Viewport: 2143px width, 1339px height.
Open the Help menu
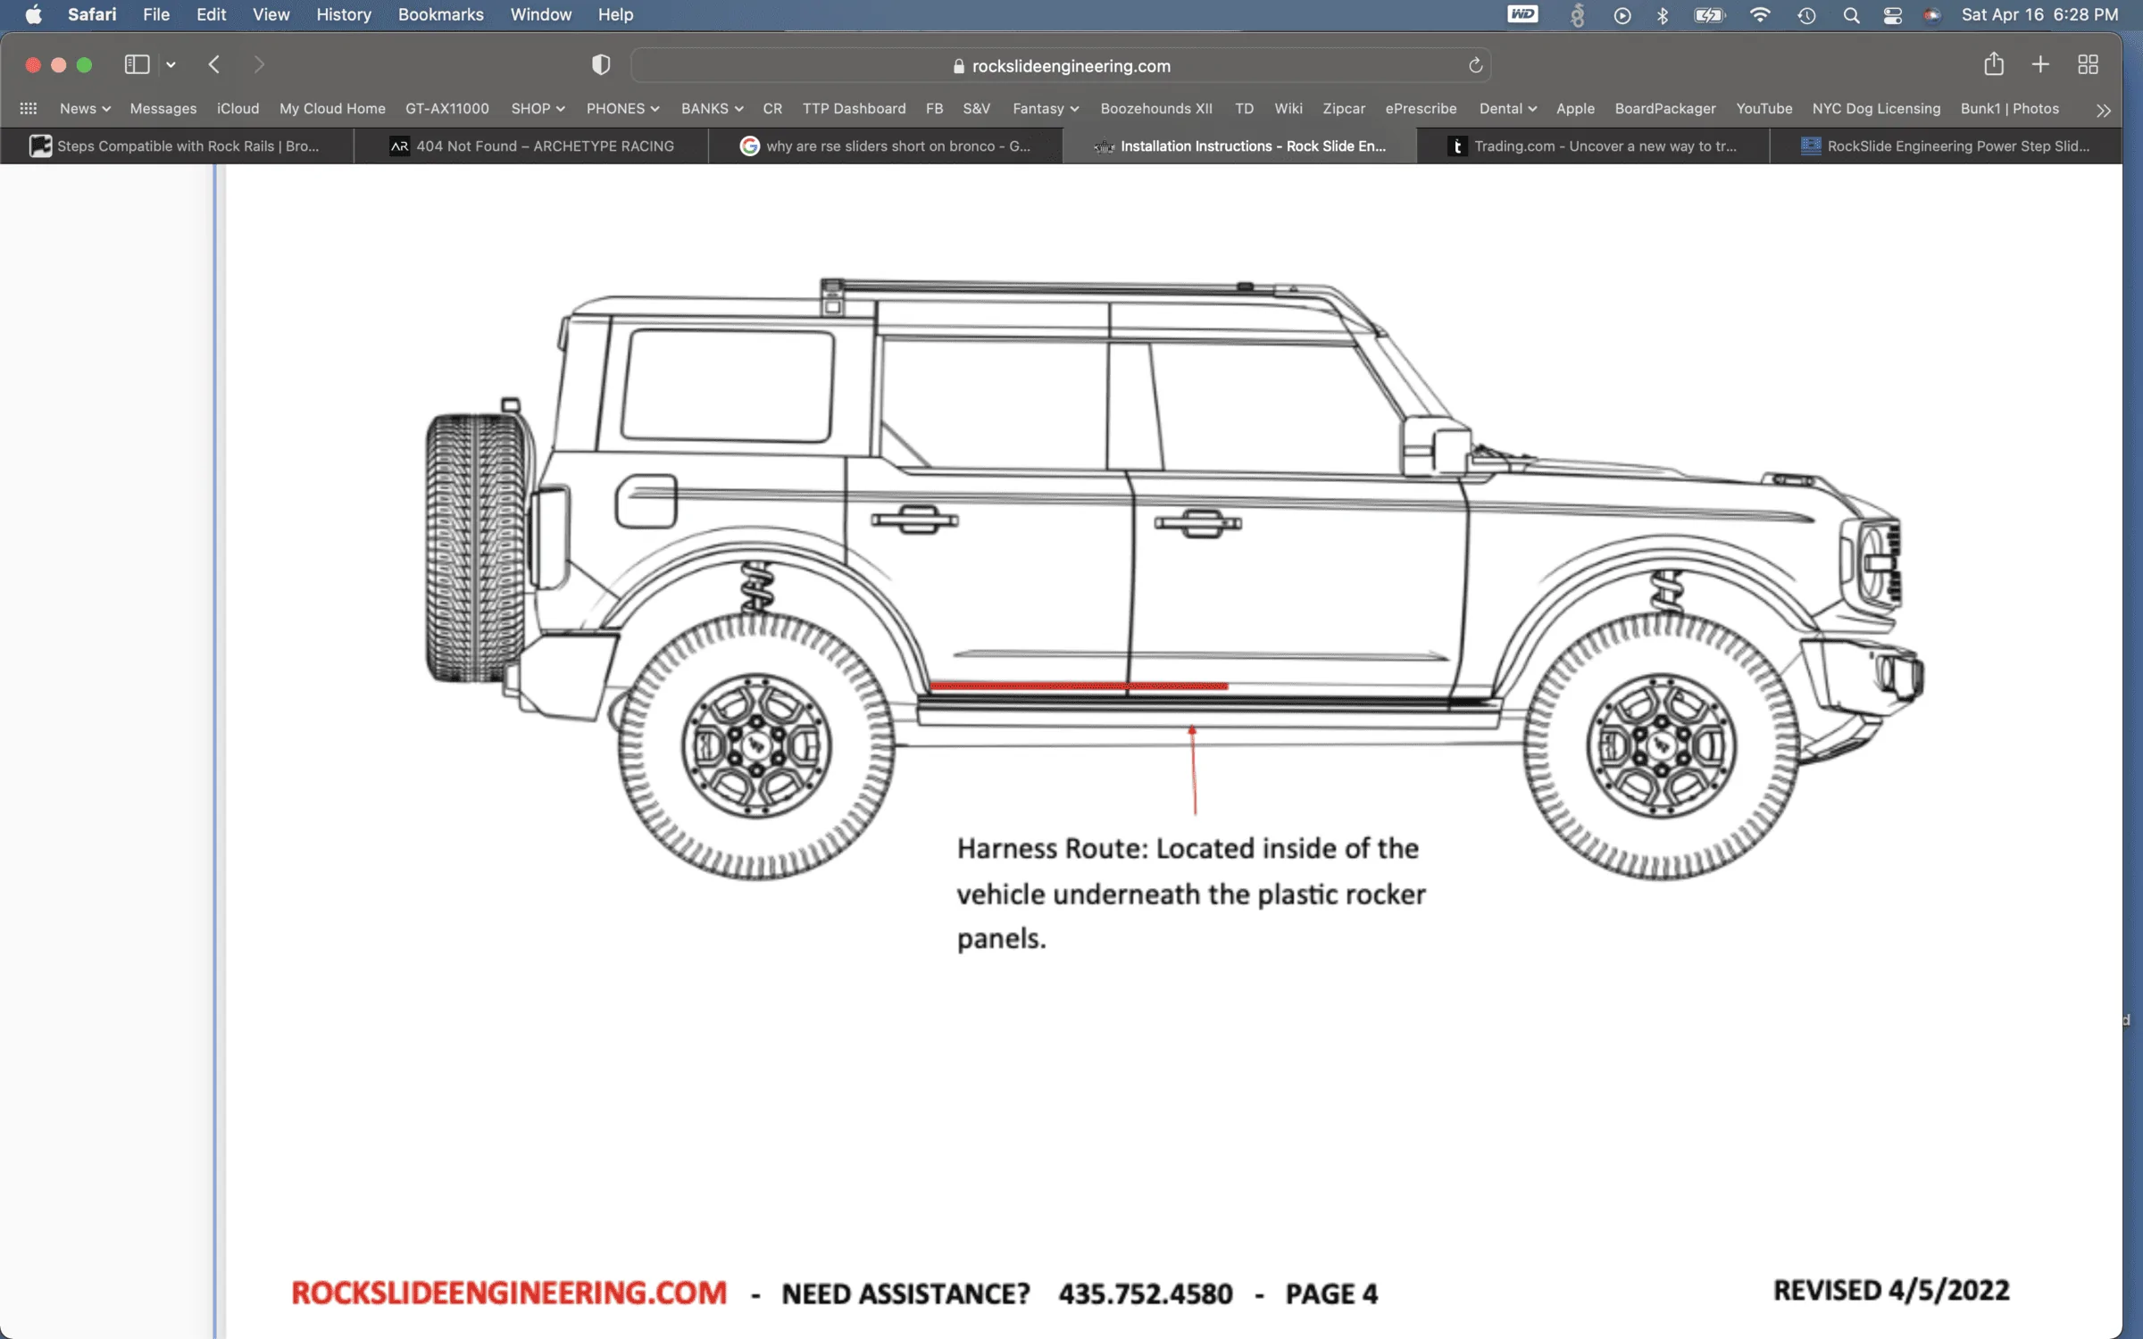pyautogui.click(x=615, y=14)
